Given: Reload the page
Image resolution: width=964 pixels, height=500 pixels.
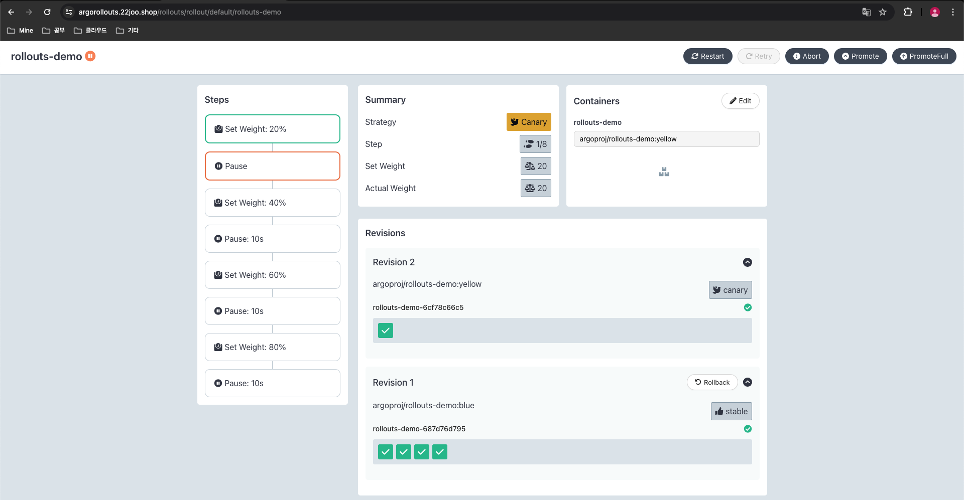Looking at the screenshot, I should coord(47,12).
